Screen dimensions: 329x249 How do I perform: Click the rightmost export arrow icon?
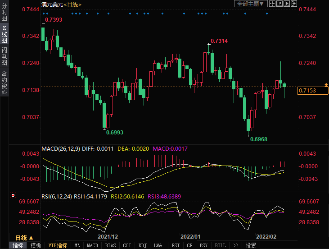[294, 4]
